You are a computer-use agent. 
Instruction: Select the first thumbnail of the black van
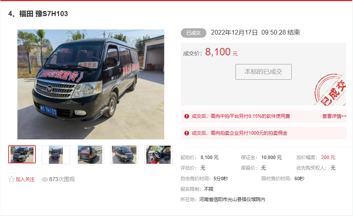coord(22,154)
